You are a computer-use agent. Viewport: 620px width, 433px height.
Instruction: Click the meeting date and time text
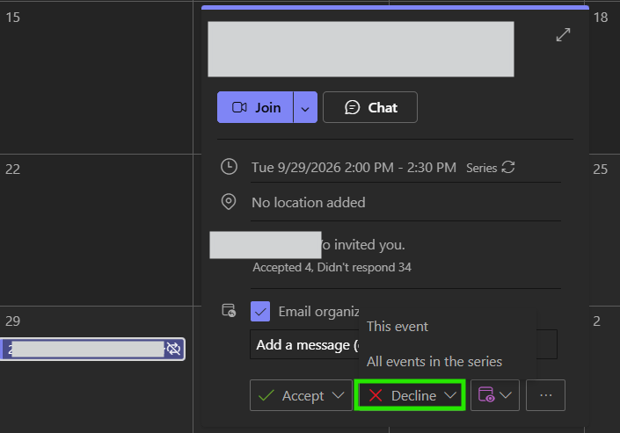click(x=354, y=168)
